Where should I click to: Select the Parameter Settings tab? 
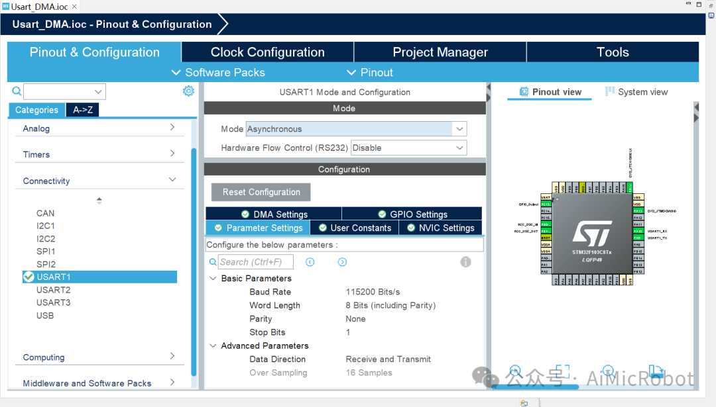(258, 228)
